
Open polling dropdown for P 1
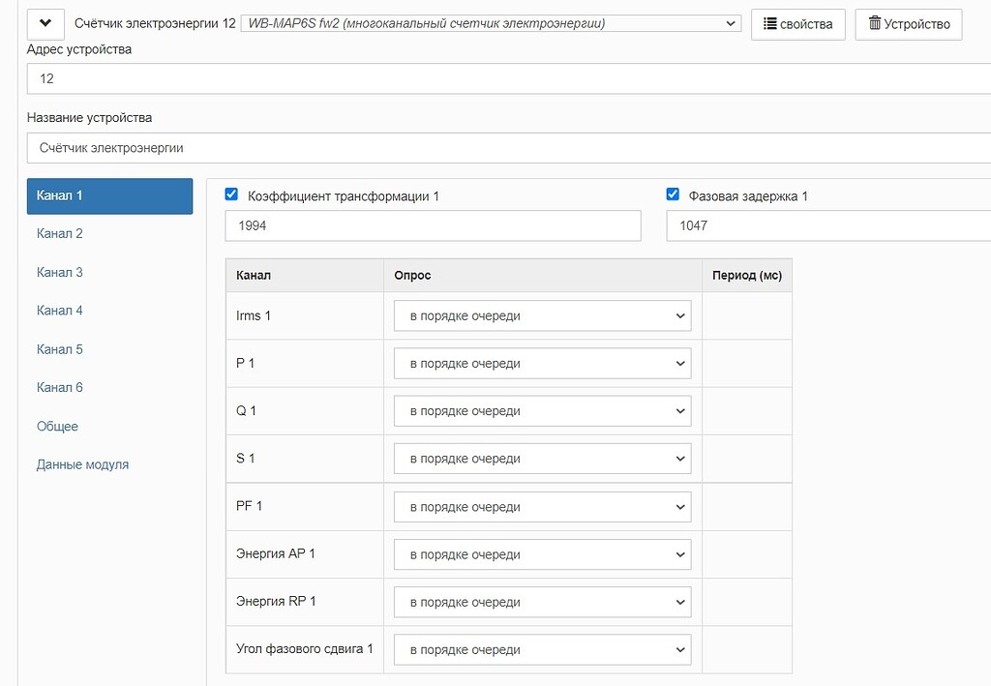[x=542, y=364]
